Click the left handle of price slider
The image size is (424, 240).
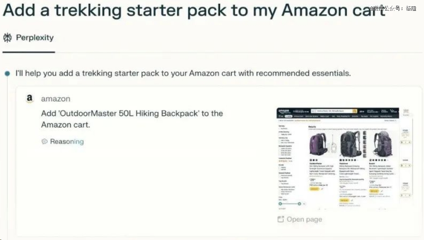click(280, 203)
